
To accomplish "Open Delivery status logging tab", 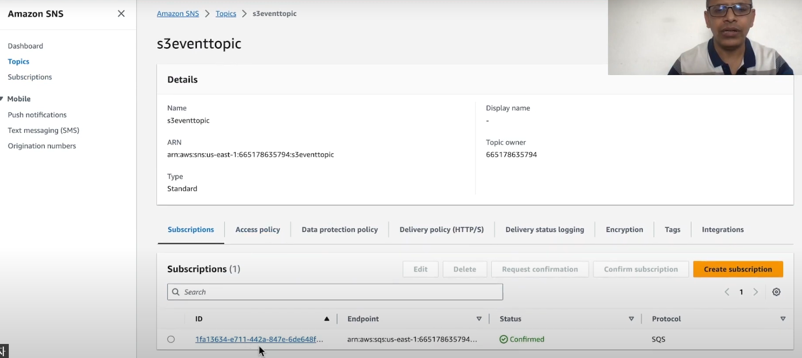I will 545,229.
